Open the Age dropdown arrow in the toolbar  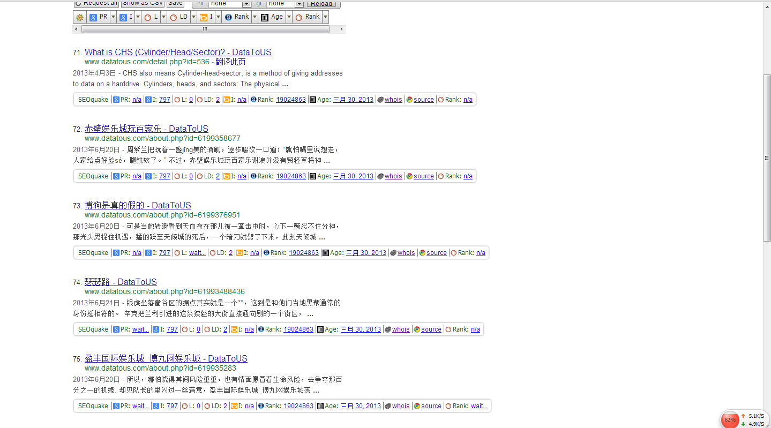[289, 17]
